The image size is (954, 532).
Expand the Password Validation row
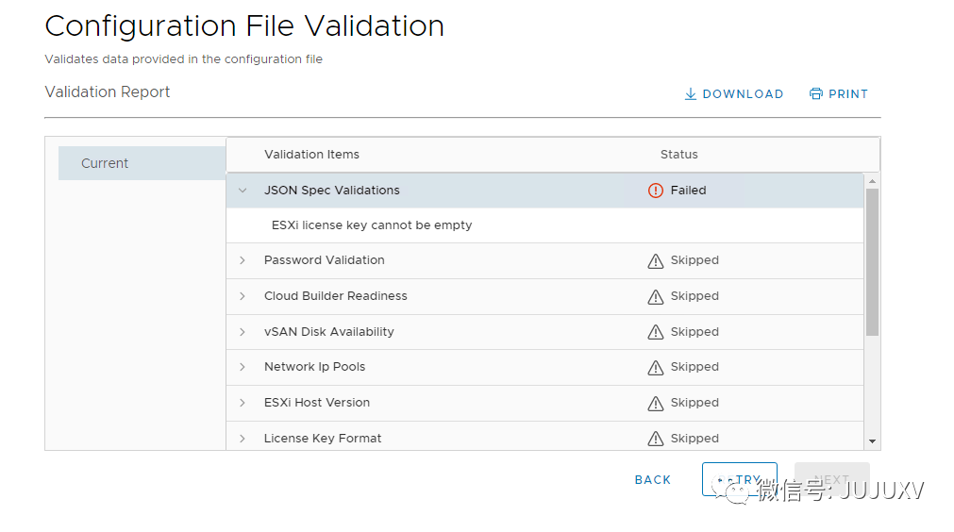[243, 260]
